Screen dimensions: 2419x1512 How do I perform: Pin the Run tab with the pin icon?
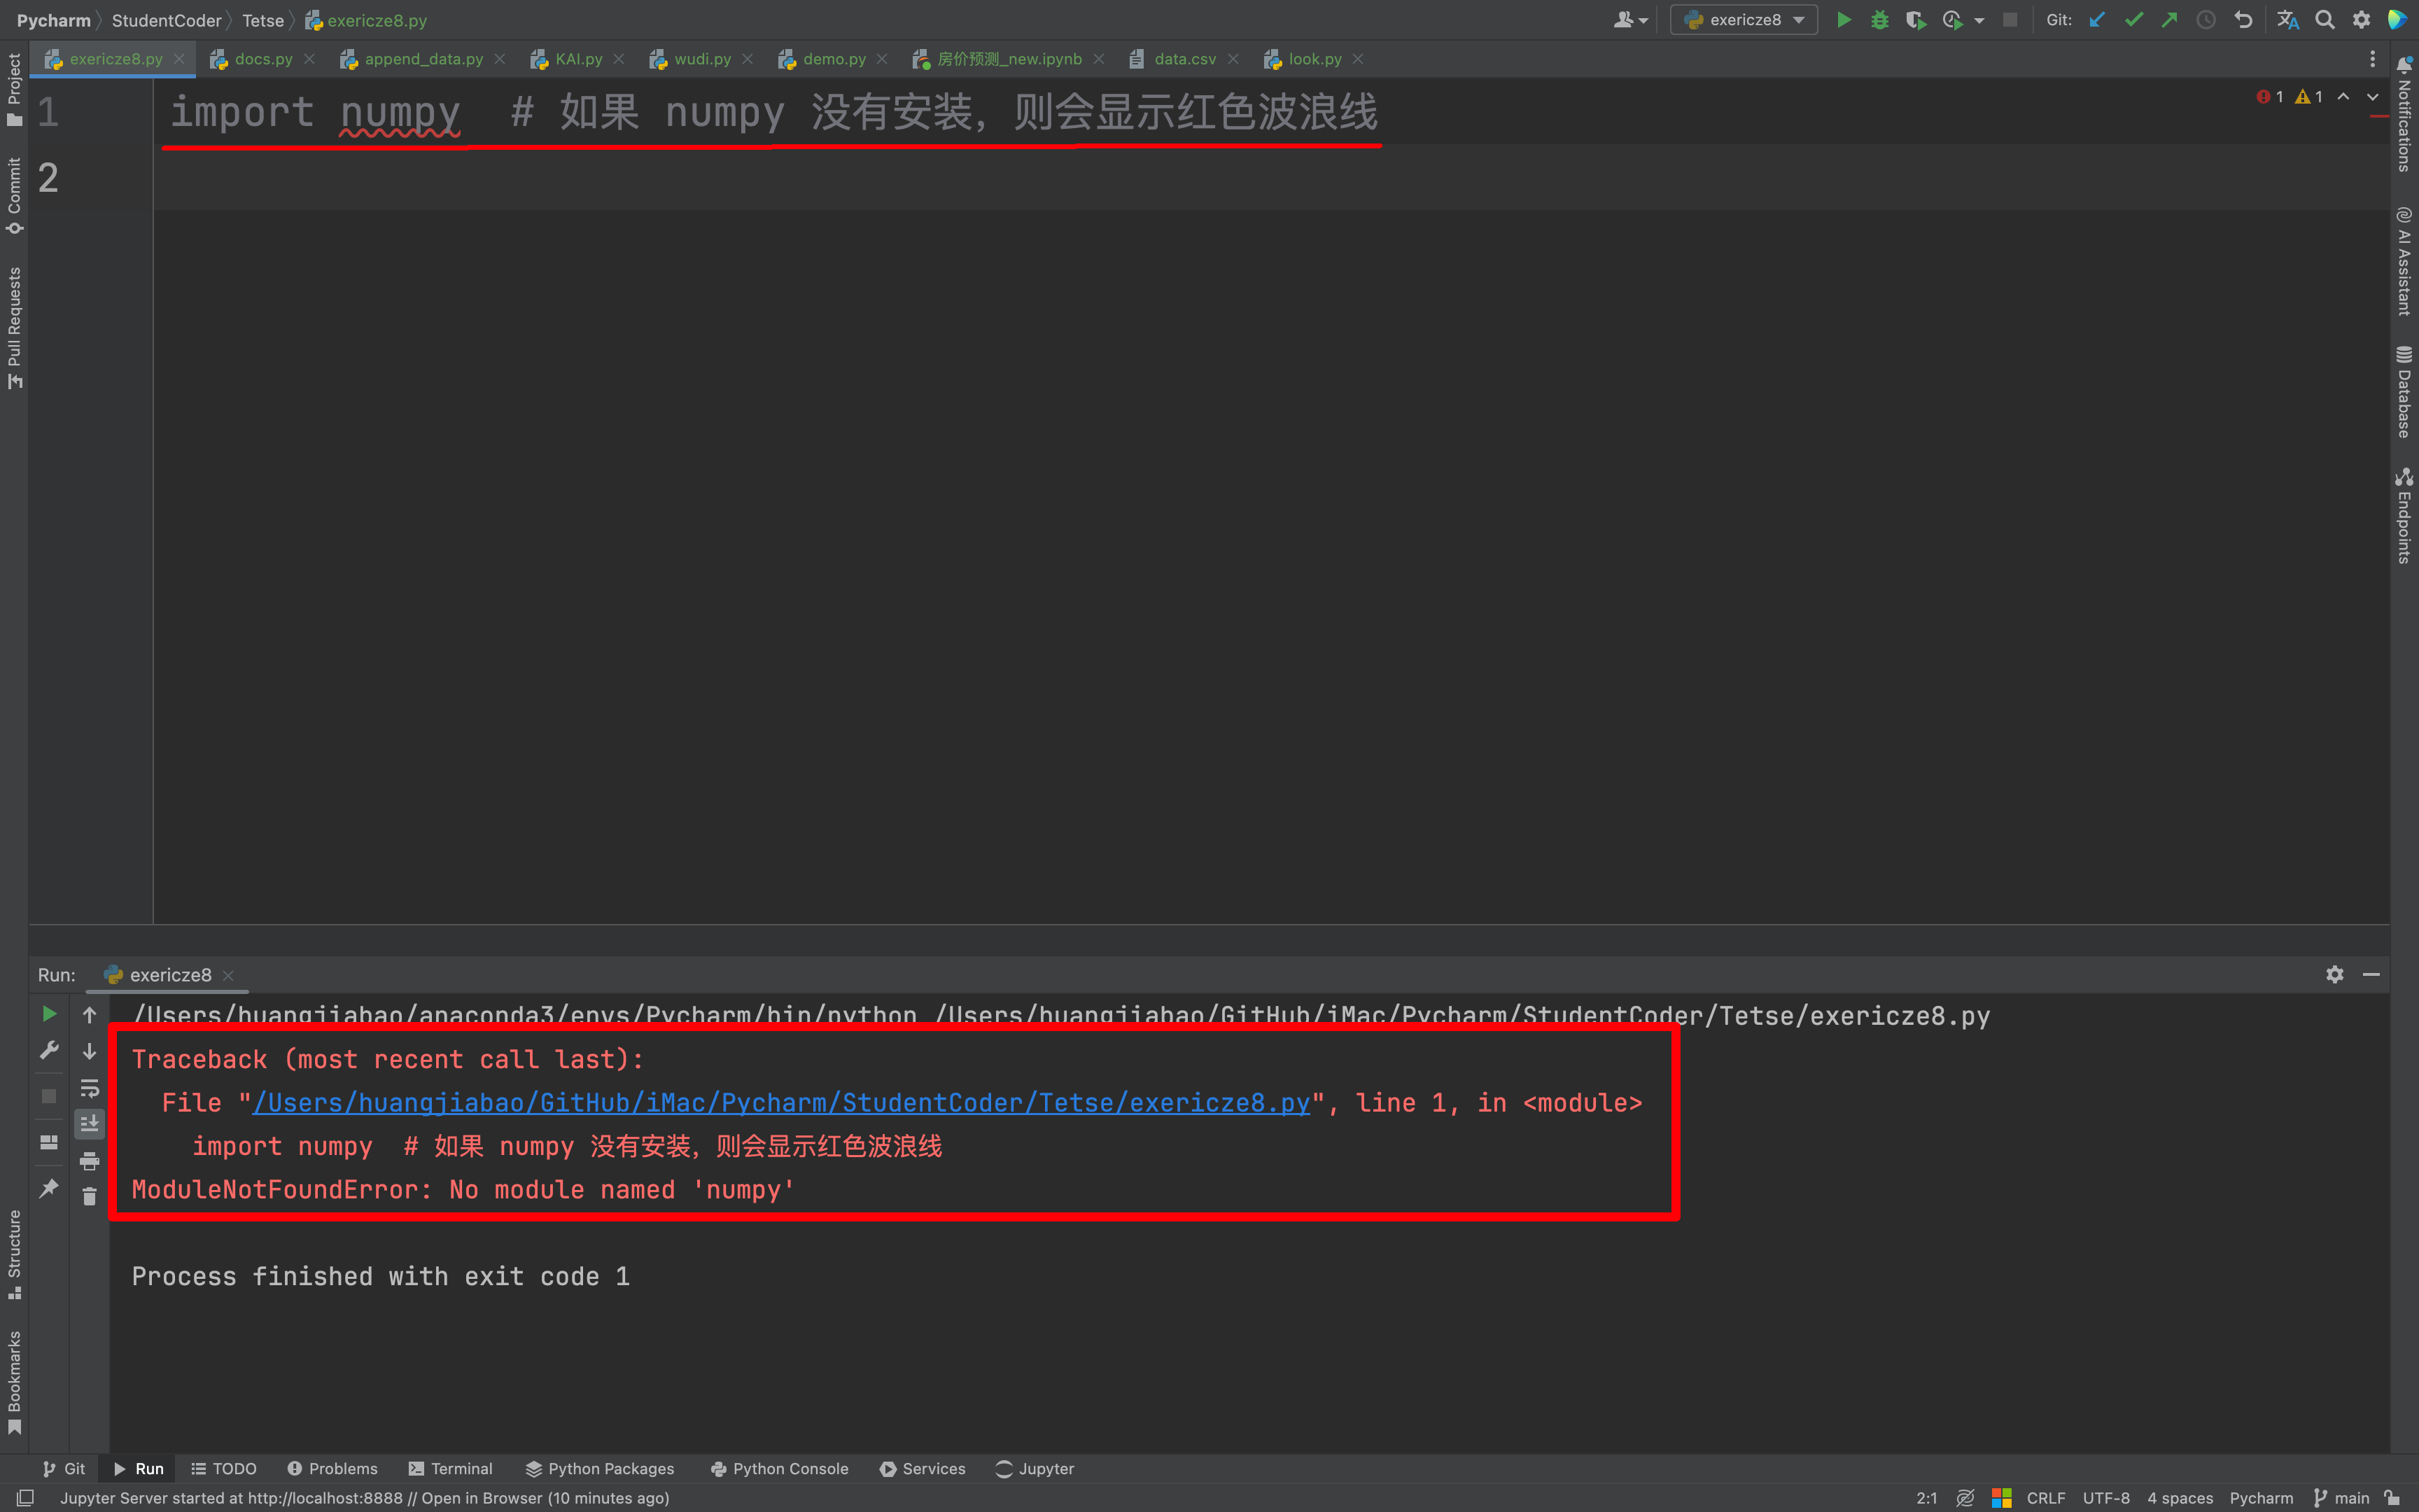[49, 1188]
